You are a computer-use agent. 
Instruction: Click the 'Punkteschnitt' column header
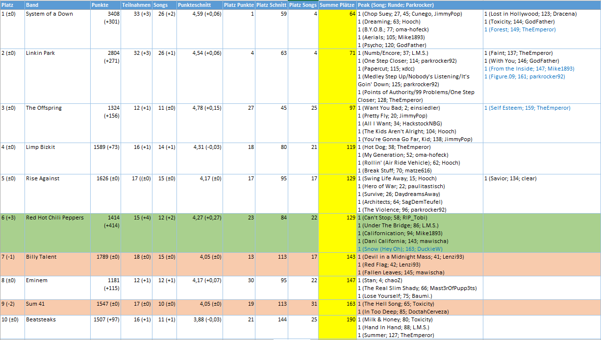tap(200, 5)
